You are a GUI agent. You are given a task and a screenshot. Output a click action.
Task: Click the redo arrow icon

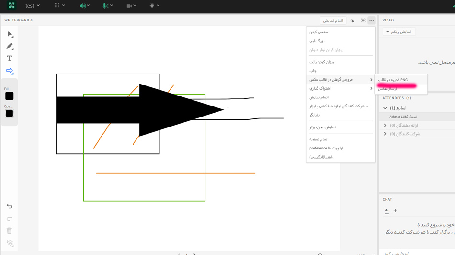pos(9,219)
